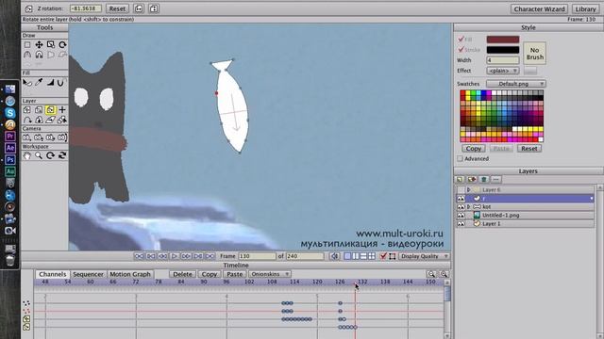Open Premiere Pro from the dock
This screenshot has height=339, width=604.
pos(10,136)
